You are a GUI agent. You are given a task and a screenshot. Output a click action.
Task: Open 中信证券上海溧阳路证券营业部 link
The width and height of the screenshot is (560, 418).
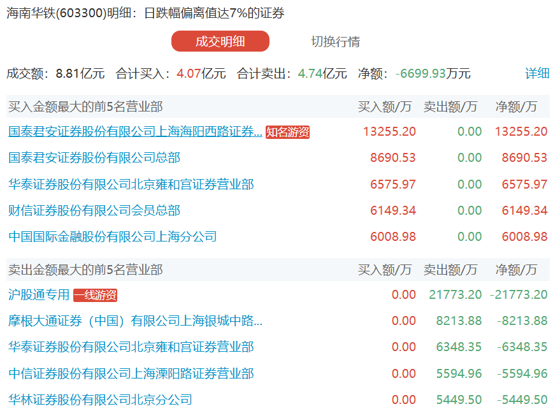(x=131, y=373)
